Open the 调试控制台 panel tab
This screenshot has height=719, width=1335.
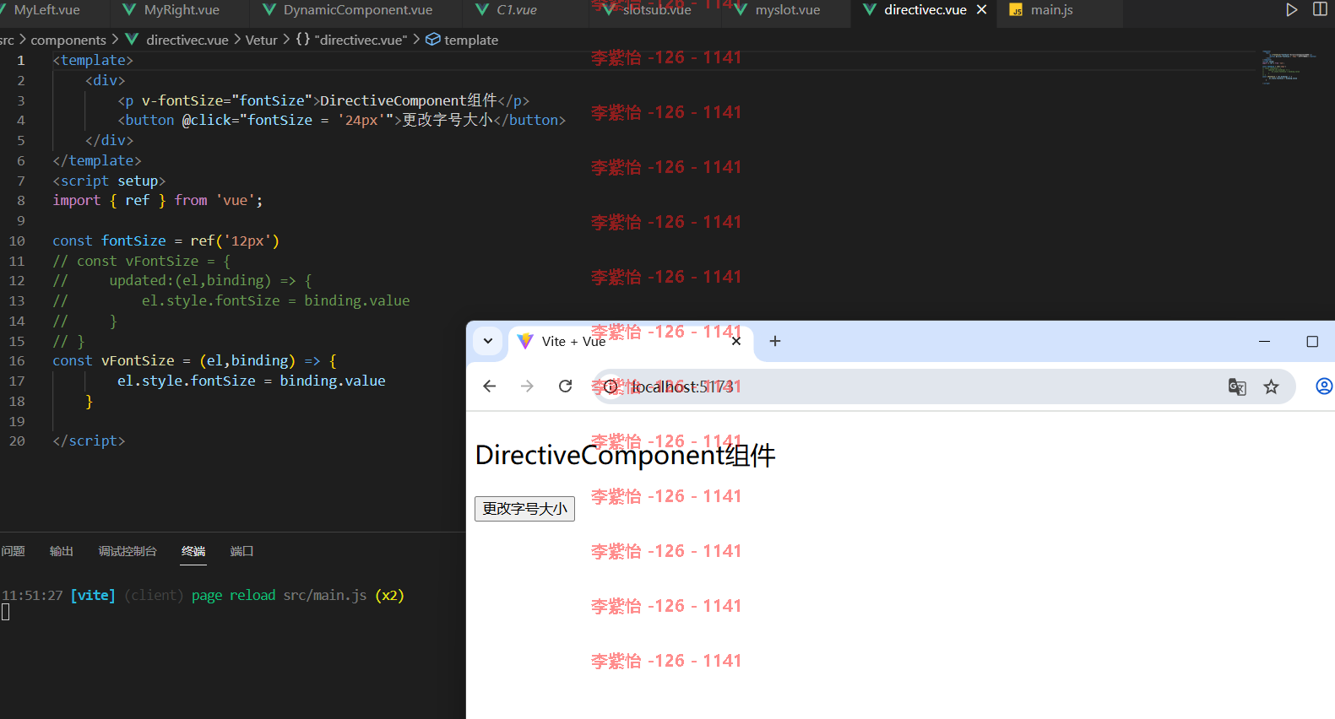128,551
